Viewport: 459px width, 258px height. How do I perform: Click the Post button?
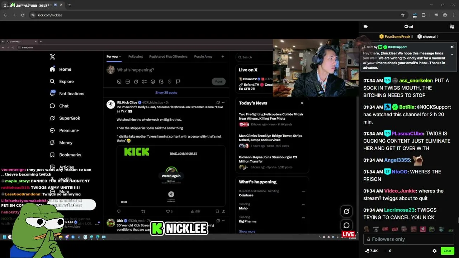pyautogui.click(x=219, y=82)
